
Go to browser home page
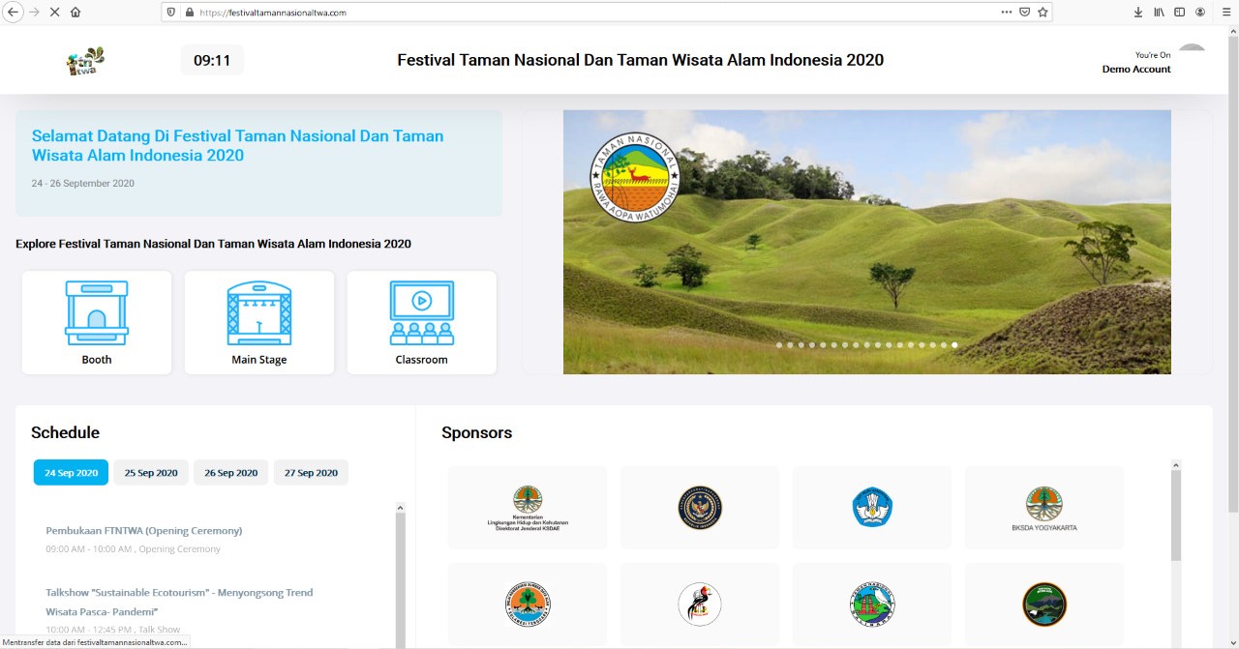coord(76,13)
